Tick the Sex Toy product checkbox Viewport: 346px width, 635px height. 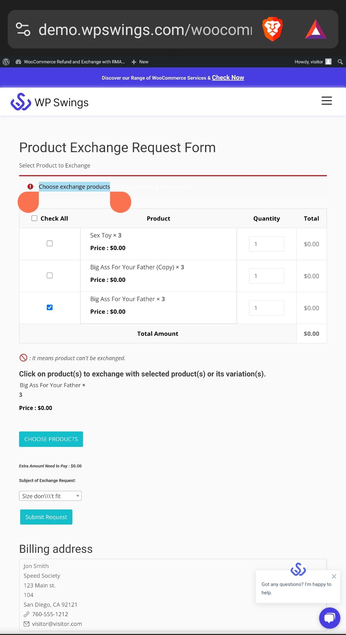(x=50, y=244)
